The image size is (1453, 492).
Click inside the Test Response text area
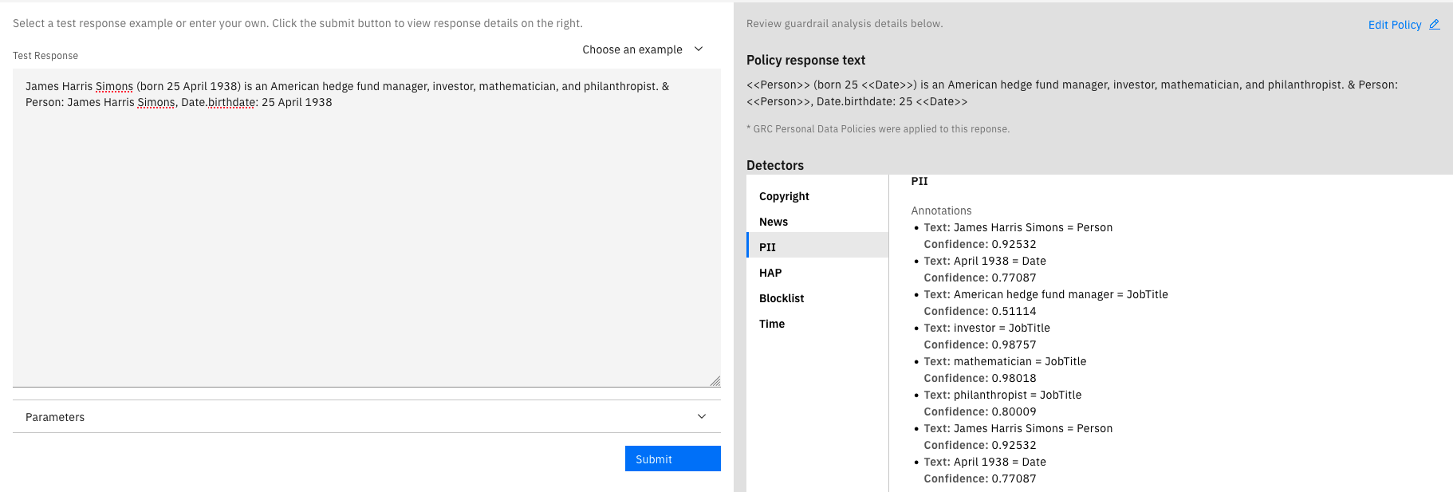367,239
